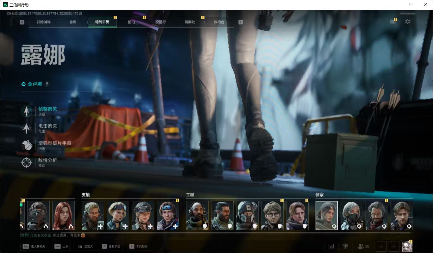Select the 侦察箭矢 recon arrow skill icon
Viewport: 433px width, 253px height.
[27, 111]
